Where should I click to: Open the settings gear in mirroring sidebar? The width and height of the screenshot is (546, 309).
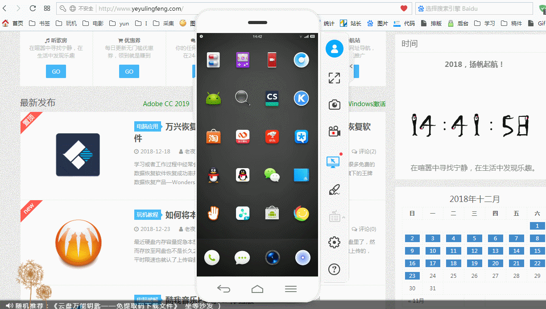coord(334,243)
